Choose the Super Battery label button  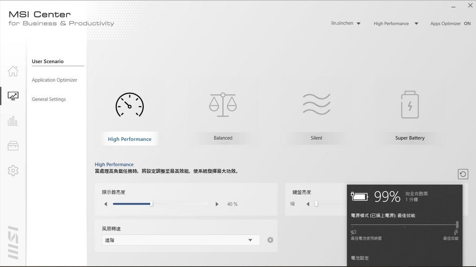[x=410, y=138]
